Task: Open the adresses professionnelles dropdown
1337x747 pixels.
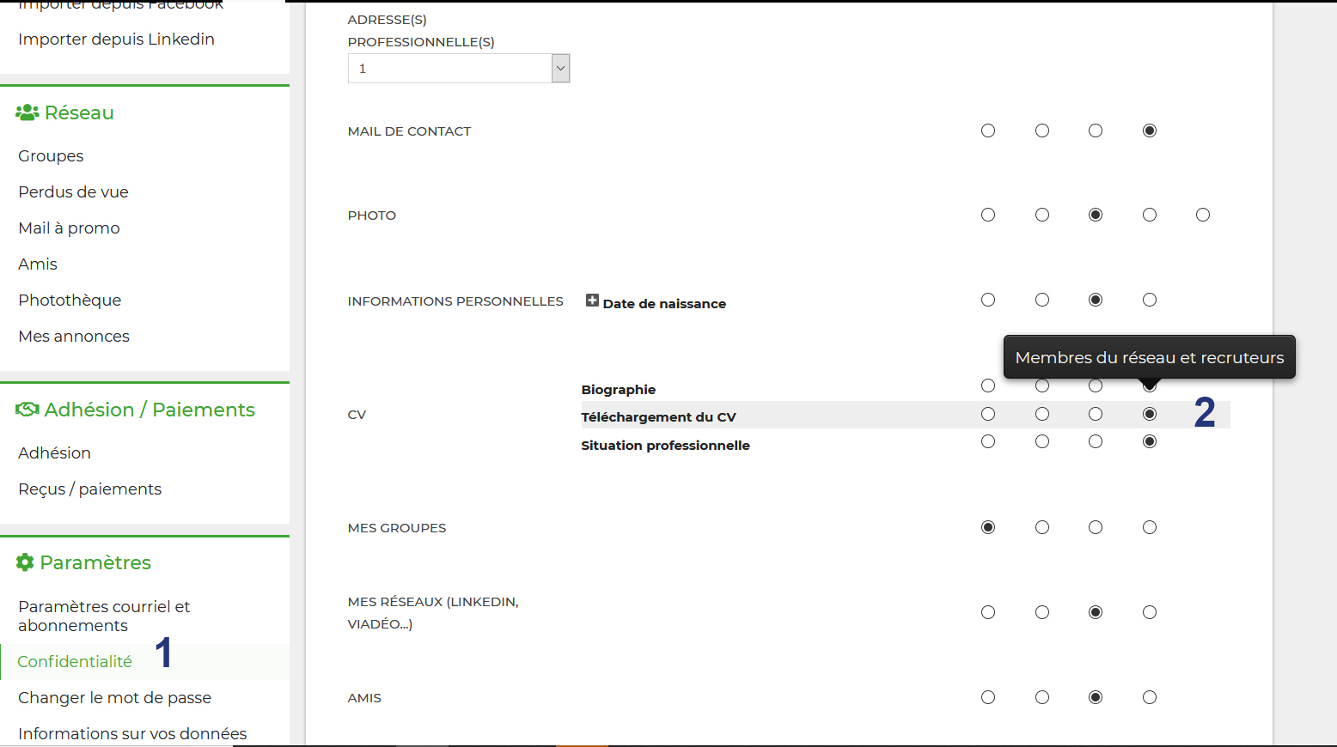Action: (459, 69)
